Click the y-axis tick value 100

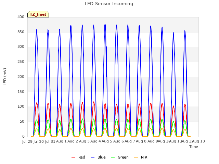(21, 107)
